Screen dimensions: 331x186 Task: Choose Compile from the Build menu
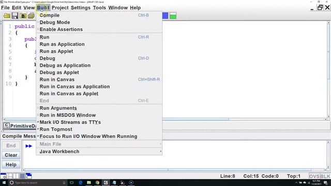tap(99, 15)
